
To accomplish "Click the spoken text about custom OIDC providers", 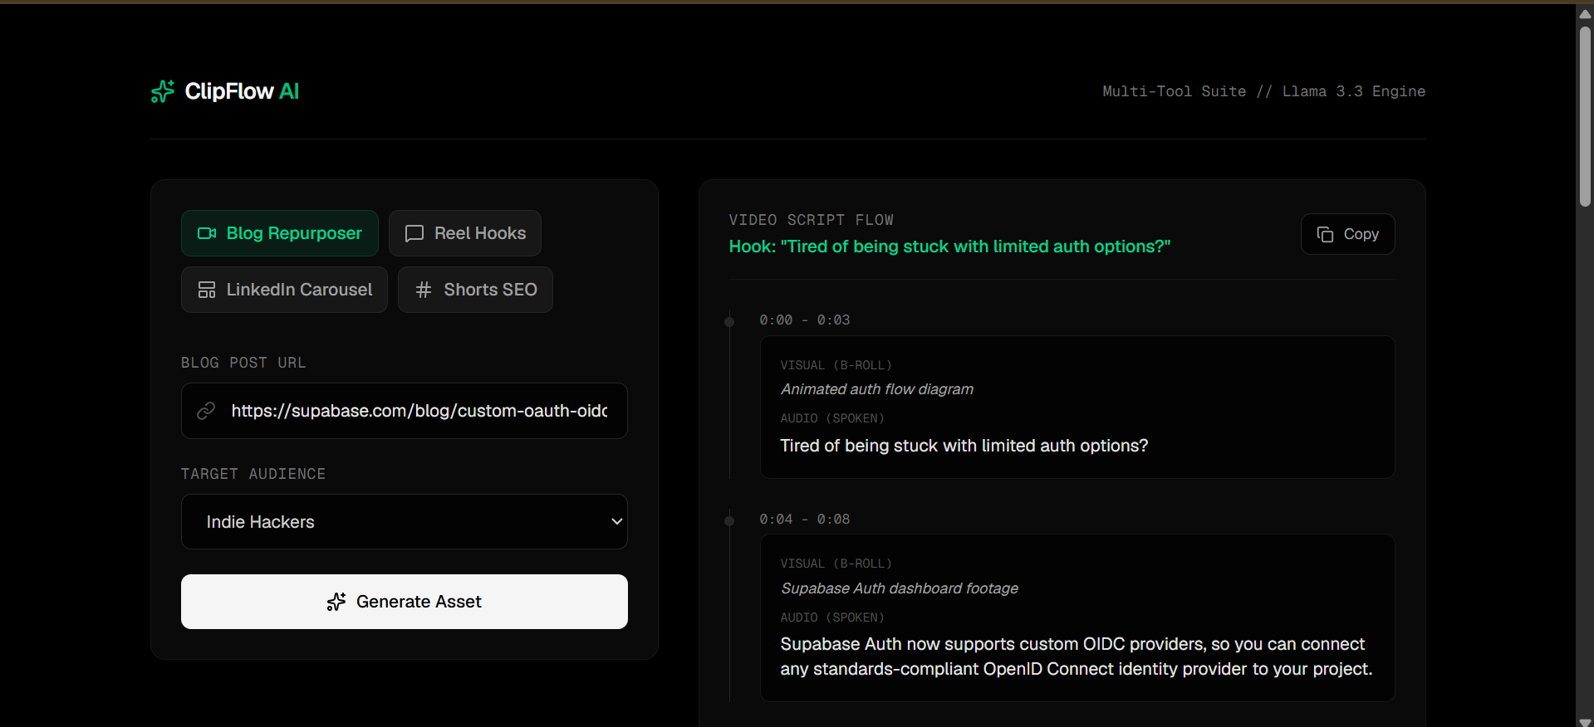I will coord(1076,656).
